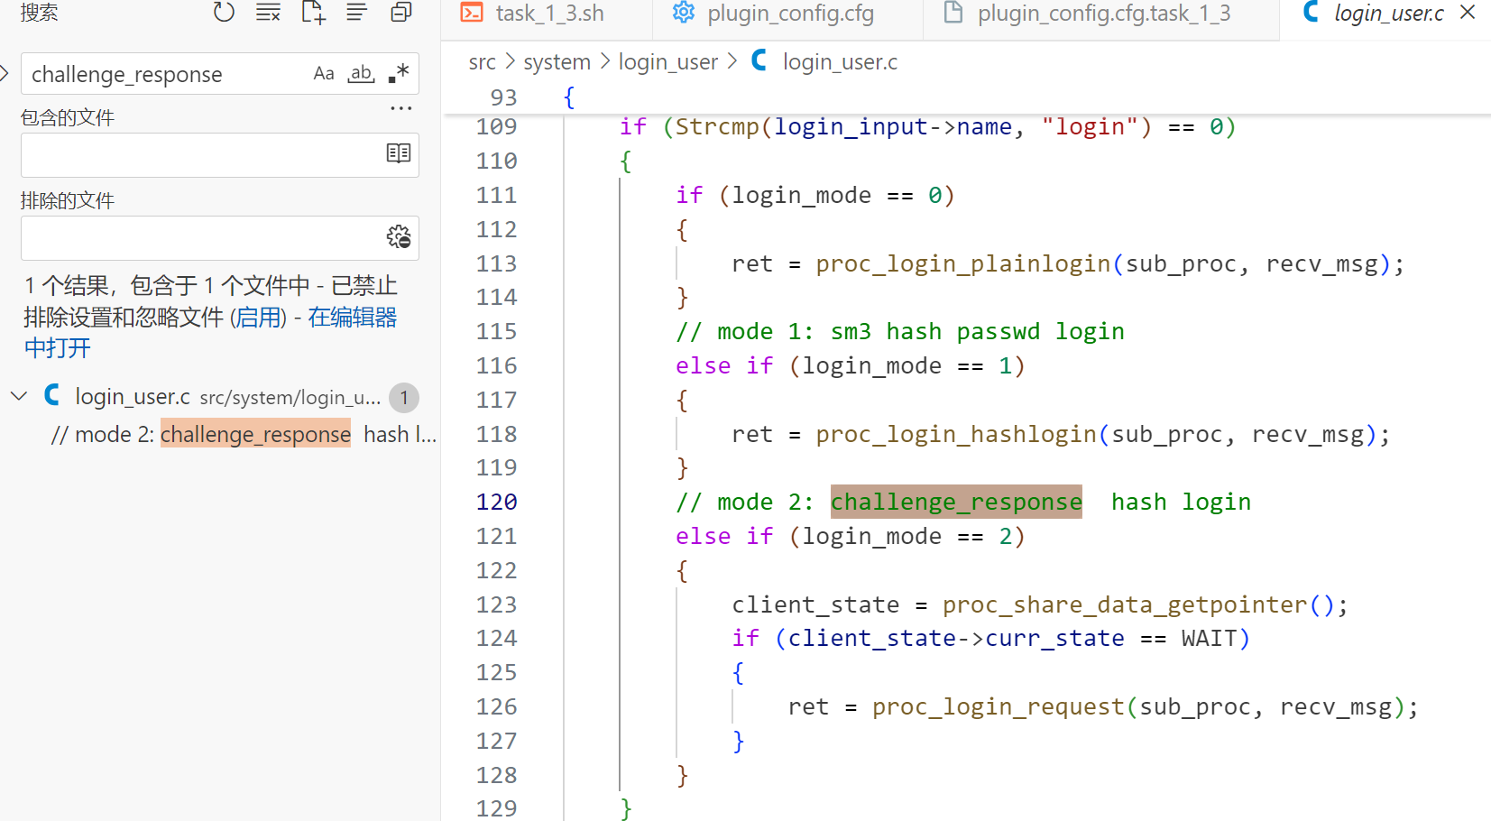This screenshot has width=1491, height=821.
Task: Click the WAIT constant on line 124
Action: [1209, 639]
